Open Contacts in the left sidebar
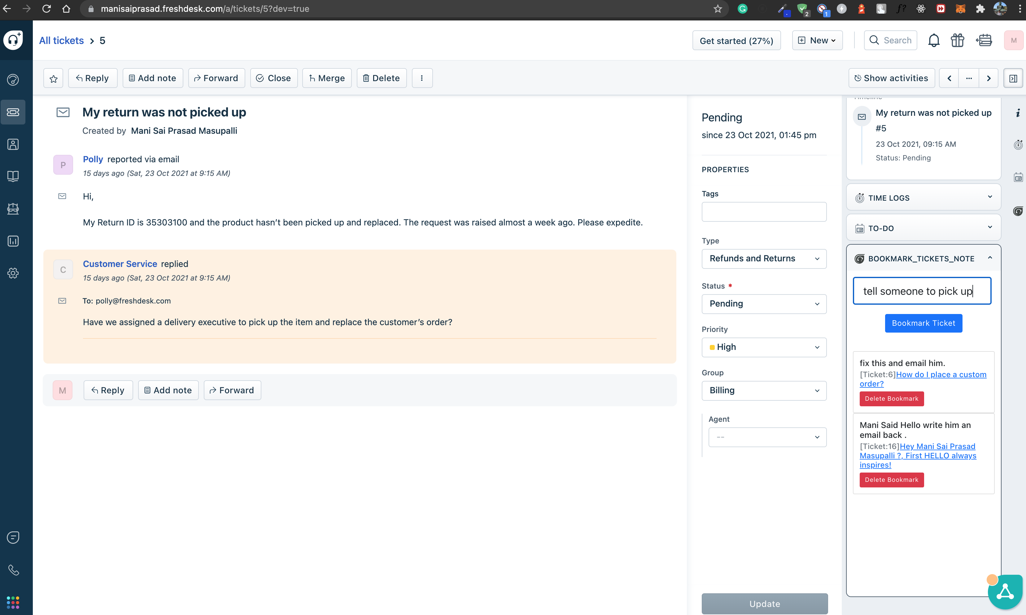The image size is (1026, 615). tap(13, 144)
